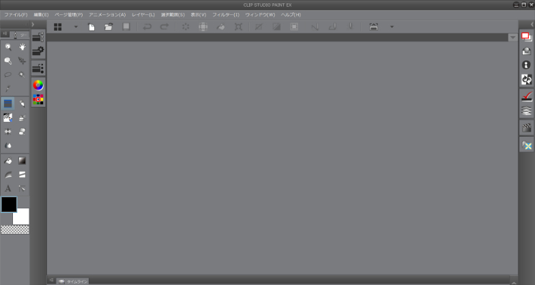The height and width of the screenshot is (285, 535).
Task: Open the フィルター(I) menu
Action: pyautogui.click(x=226, y=15)
